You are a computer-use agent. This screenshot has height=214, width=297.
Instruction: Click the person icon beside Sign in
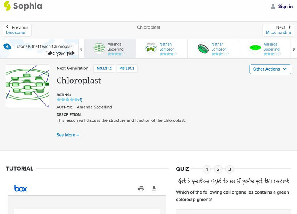tap(272, 6)
